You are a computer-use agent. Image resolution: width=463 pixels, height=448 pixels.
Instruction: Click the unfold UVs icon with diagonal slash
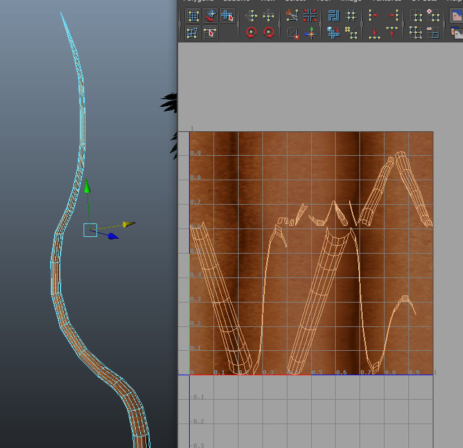pyautogui.click(x=351, y=33)
